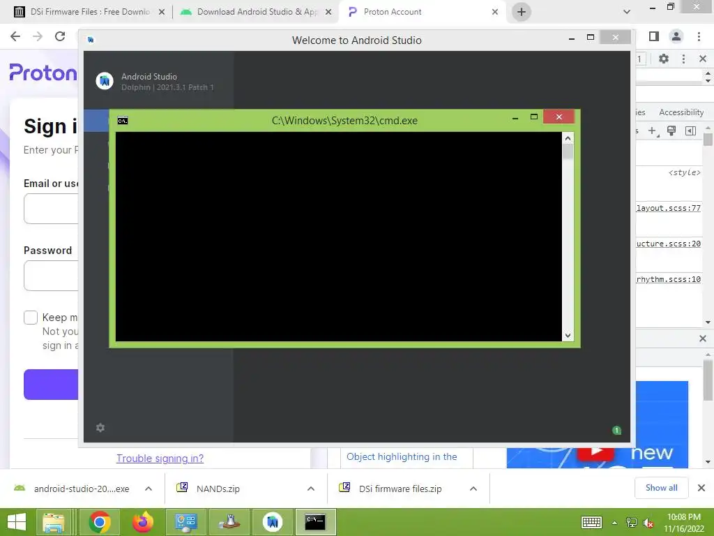
Task: Open NANDs.zip download options
Action: 310,489
